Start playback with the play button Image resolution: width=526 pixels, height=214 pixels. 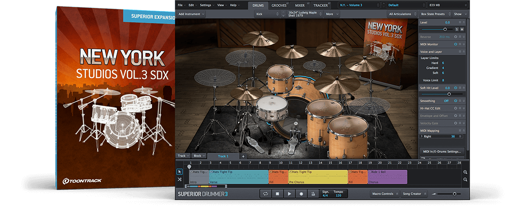pyautogui.click(x=289, y=193)
